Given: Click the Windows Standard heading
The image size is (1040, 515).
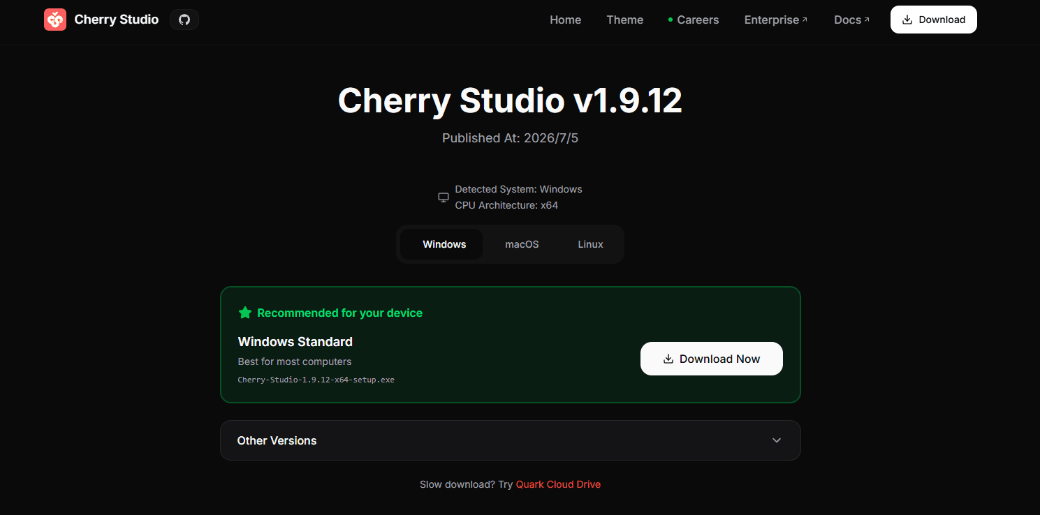Looking at the screenshot, I should tap(295, 342).
